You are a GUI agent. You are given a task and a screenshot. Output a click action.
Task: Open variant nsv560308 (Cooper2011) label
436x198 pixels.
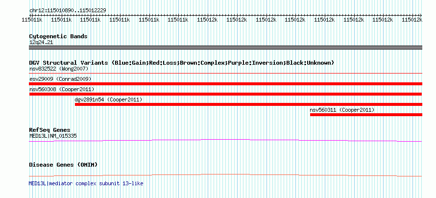(x=61, y=89)
